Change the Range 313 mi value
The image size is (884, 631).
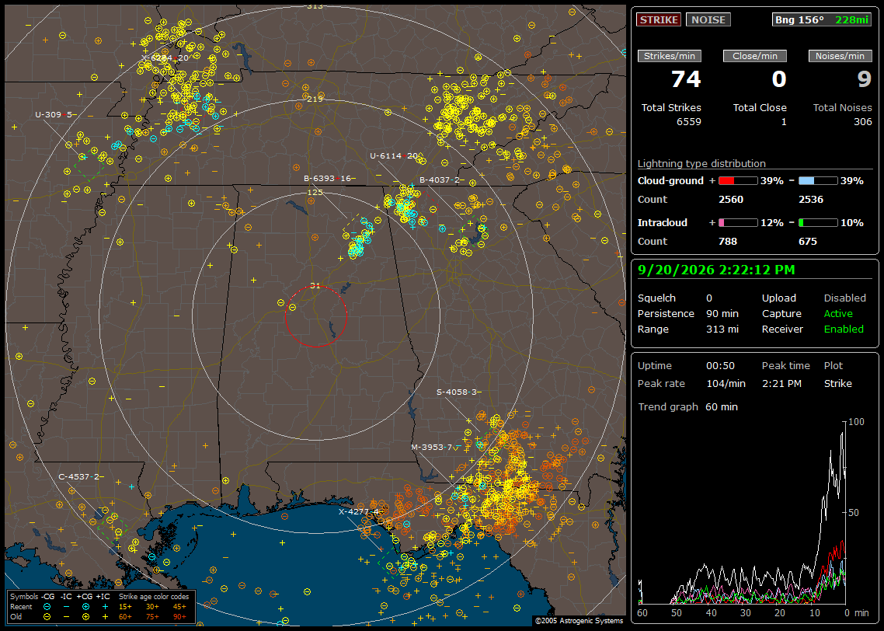tap(722, 329)
